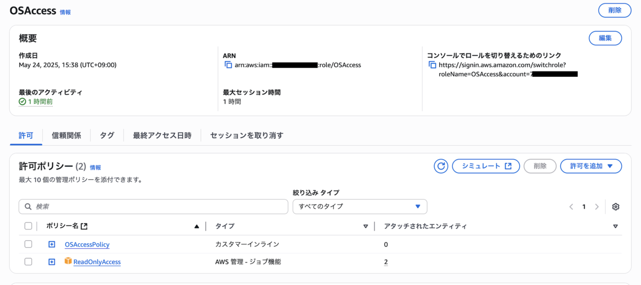Click the green check last activity icon

(22, 101)
